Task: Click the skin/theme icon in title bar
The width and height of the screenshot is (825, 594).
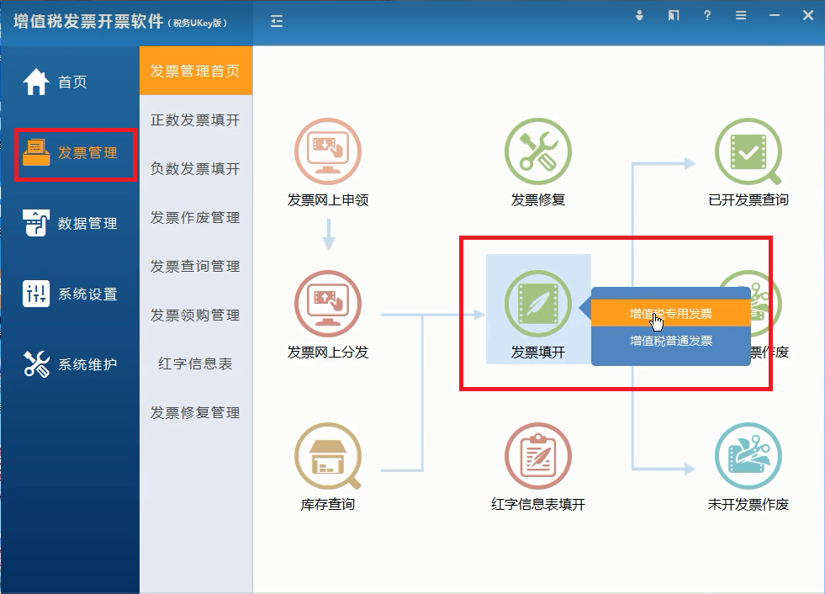Action: coord(674,15)
